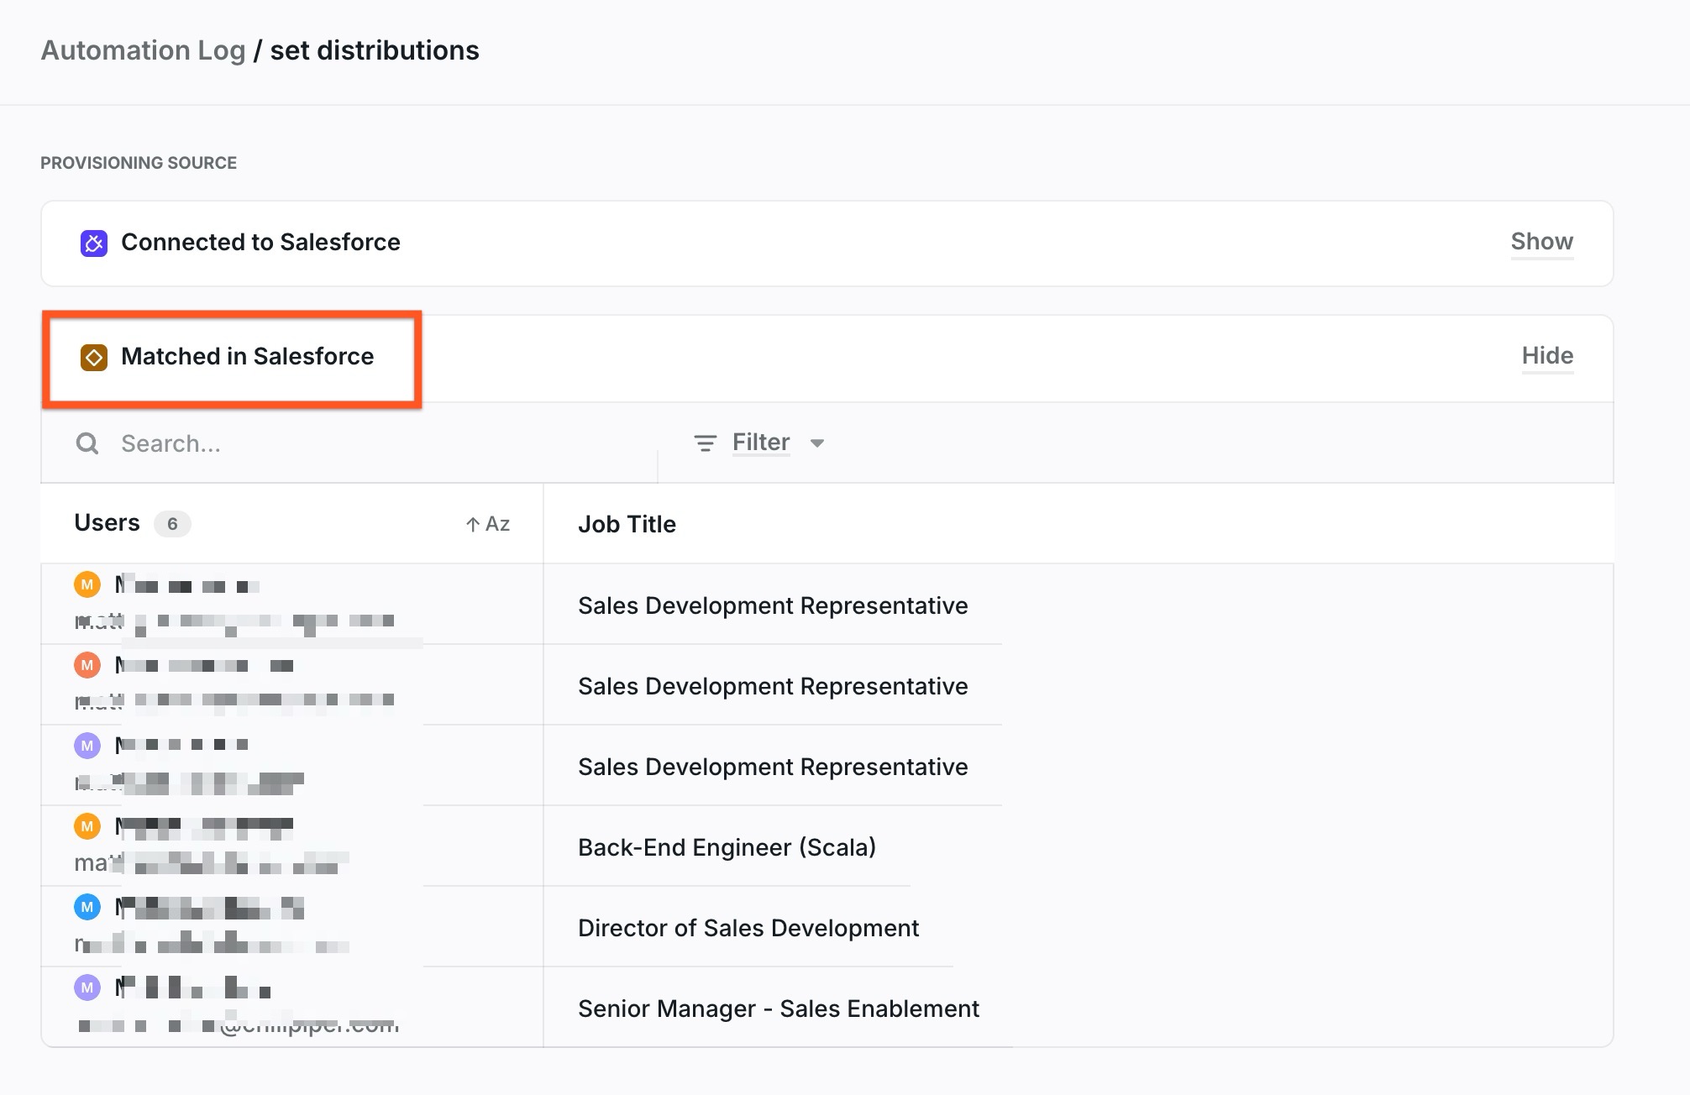
Task: Click the filter lines icon
Action: (705, 443)
